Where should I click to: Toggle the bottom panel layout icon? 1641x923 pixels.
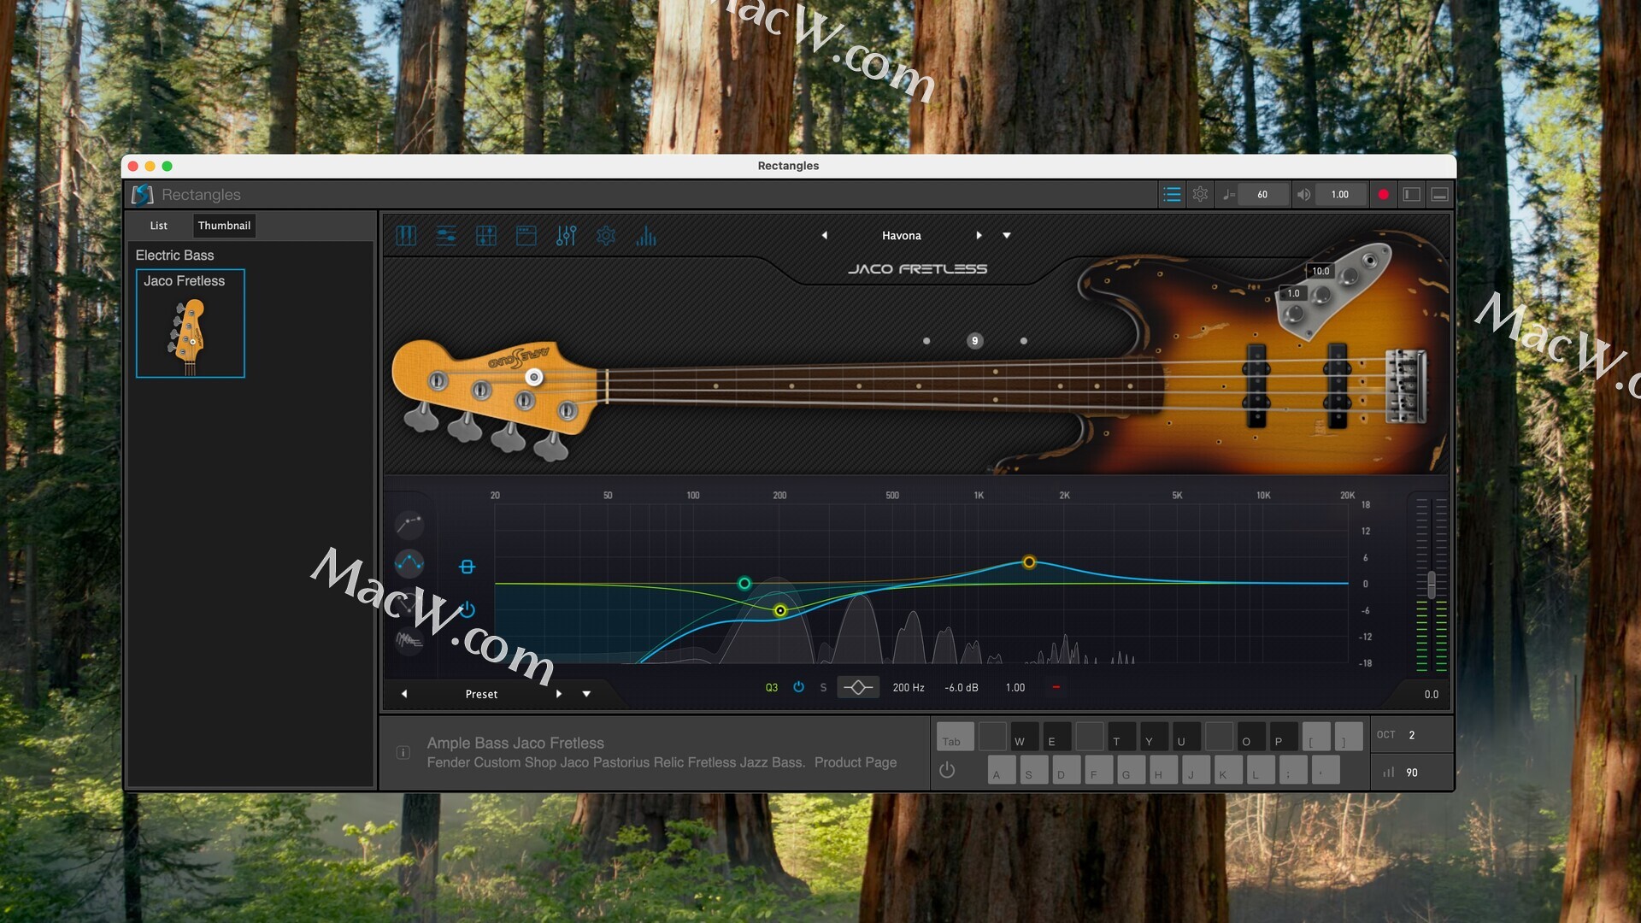pyautogui.click(x=1439, y=195)
